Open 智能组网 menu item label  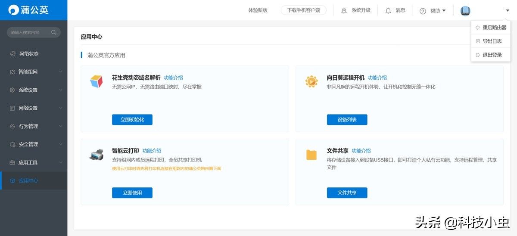coord(28,72)
